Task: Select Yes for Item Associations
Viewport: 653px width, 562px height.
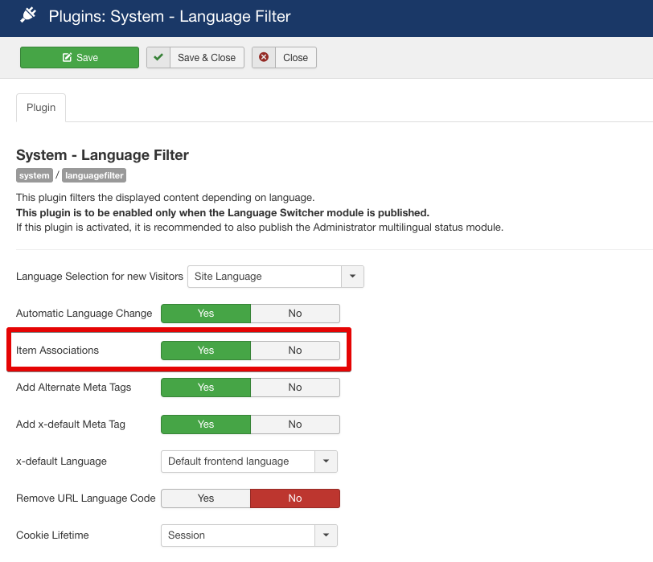Action: (x=206, y=351)
